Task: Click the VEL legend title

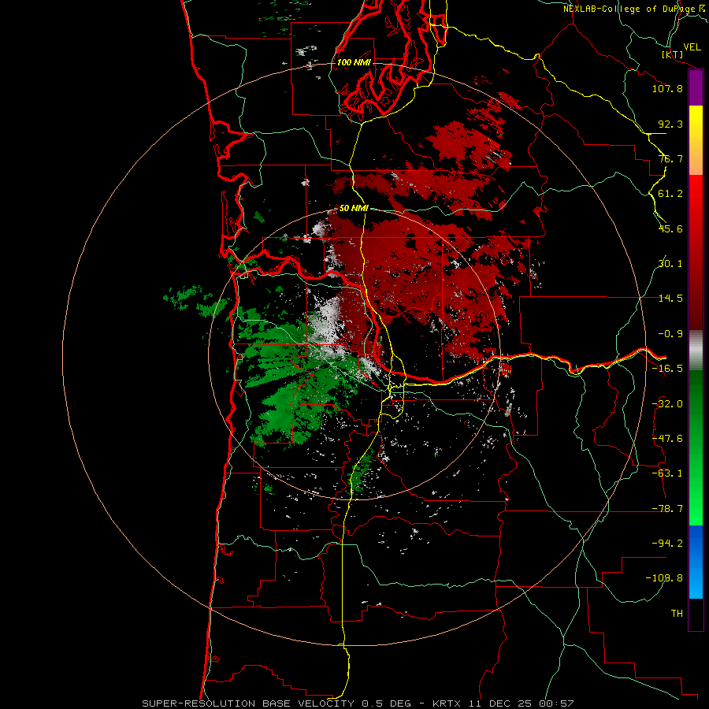Action: click(x=692, y=47)
